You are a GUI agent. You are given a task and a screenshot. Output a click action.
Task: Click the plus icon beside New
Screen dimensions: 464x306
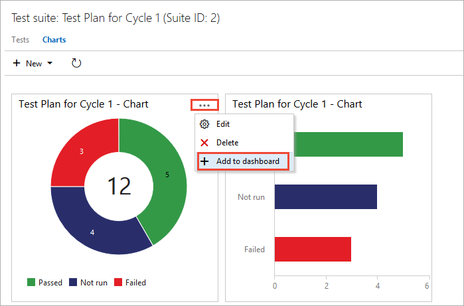[17, 64]
